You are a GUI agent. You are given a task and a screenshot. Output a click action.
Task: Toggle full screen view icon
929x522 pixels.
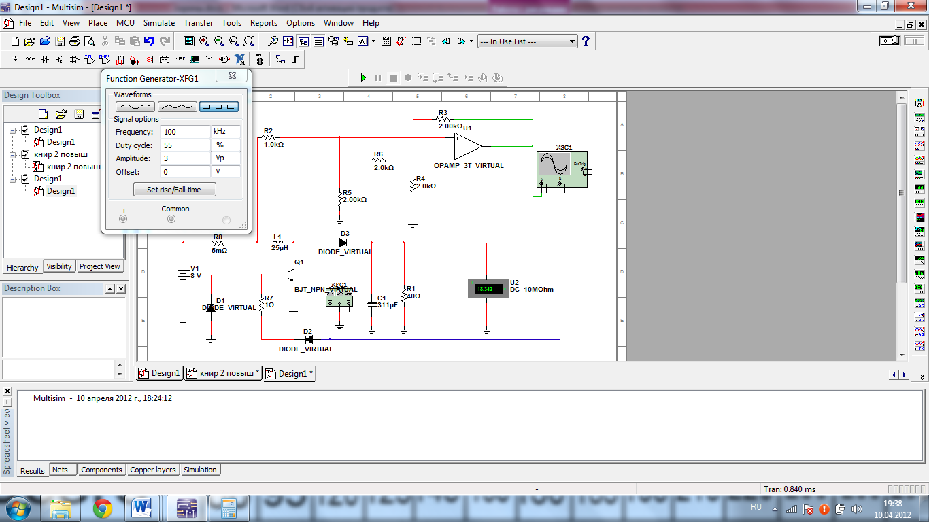pos(189,41)
